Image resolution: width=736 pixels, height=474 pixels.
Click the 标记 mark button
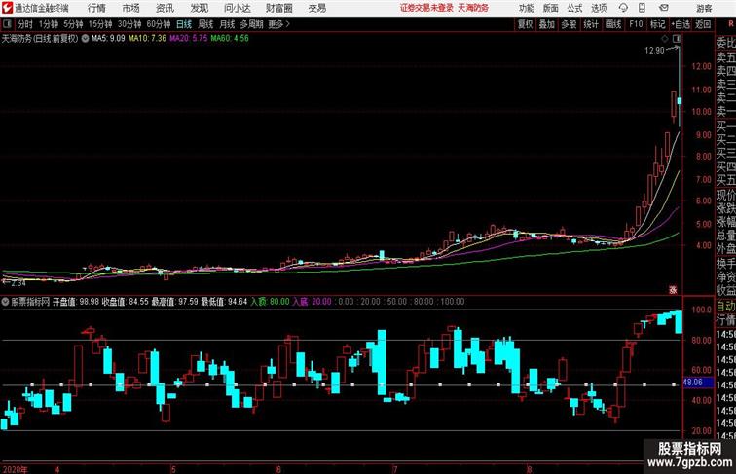point(657,24)
